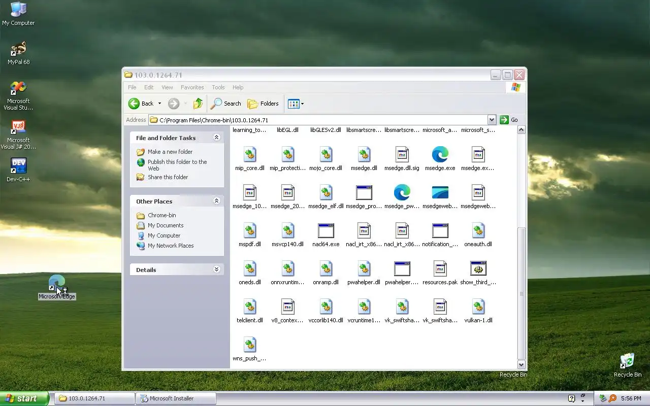Select the telclient.dll file icon
Image resolution: width=650 pixels, height=406 pixels.
click(249, 307)
